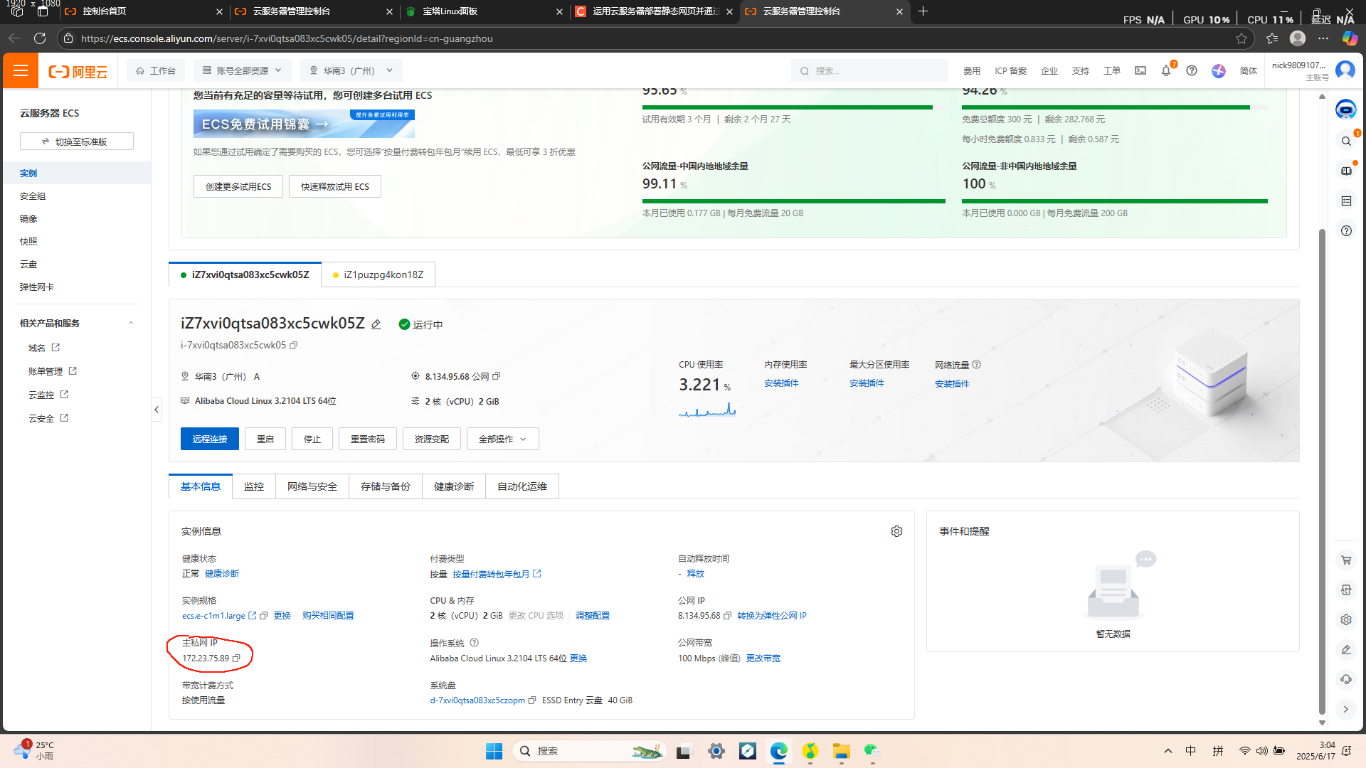Screen dimensions: 1366x768
Task: Open the shopping cart icon in right sidebar
Action: point(1346,560)
